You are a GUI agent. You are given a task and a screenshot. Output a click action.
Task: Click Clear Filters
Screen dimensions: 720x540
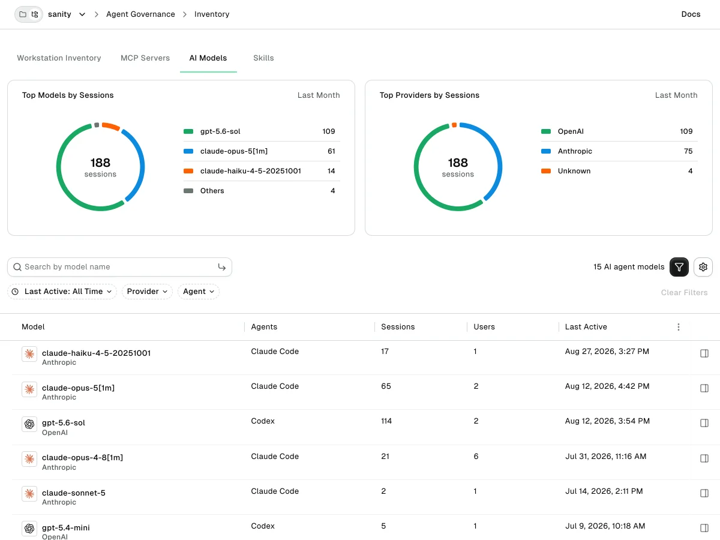pyautogui.click(x=684, y=293)
